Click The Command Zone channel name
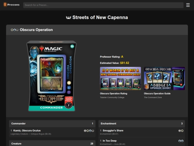 [153, 97]
